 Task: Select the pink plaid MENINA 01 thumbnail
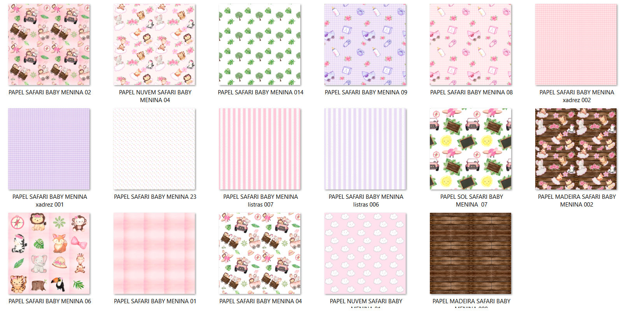point(154,254)
